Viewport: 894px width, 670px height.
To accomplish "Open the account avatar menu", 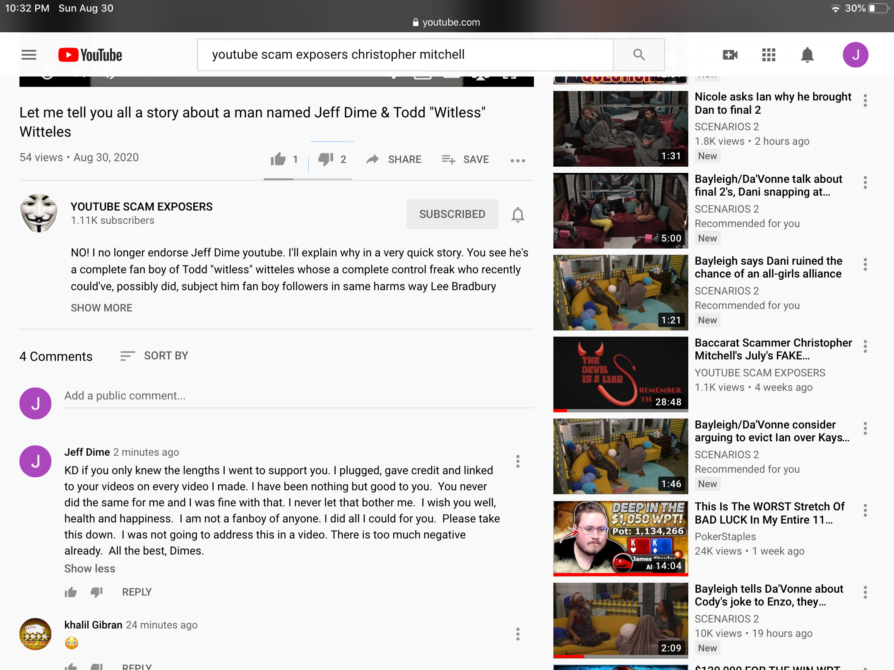I will tap(856, 55).
